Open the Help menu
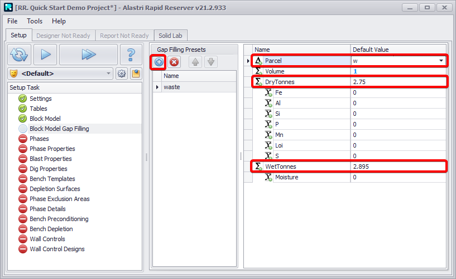 click(59, 21)
